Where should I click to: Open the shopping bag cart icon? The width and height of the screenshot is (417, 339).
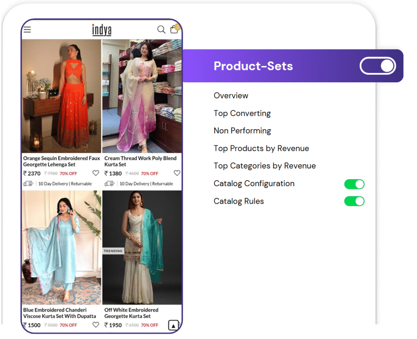(x=174, y=29)
